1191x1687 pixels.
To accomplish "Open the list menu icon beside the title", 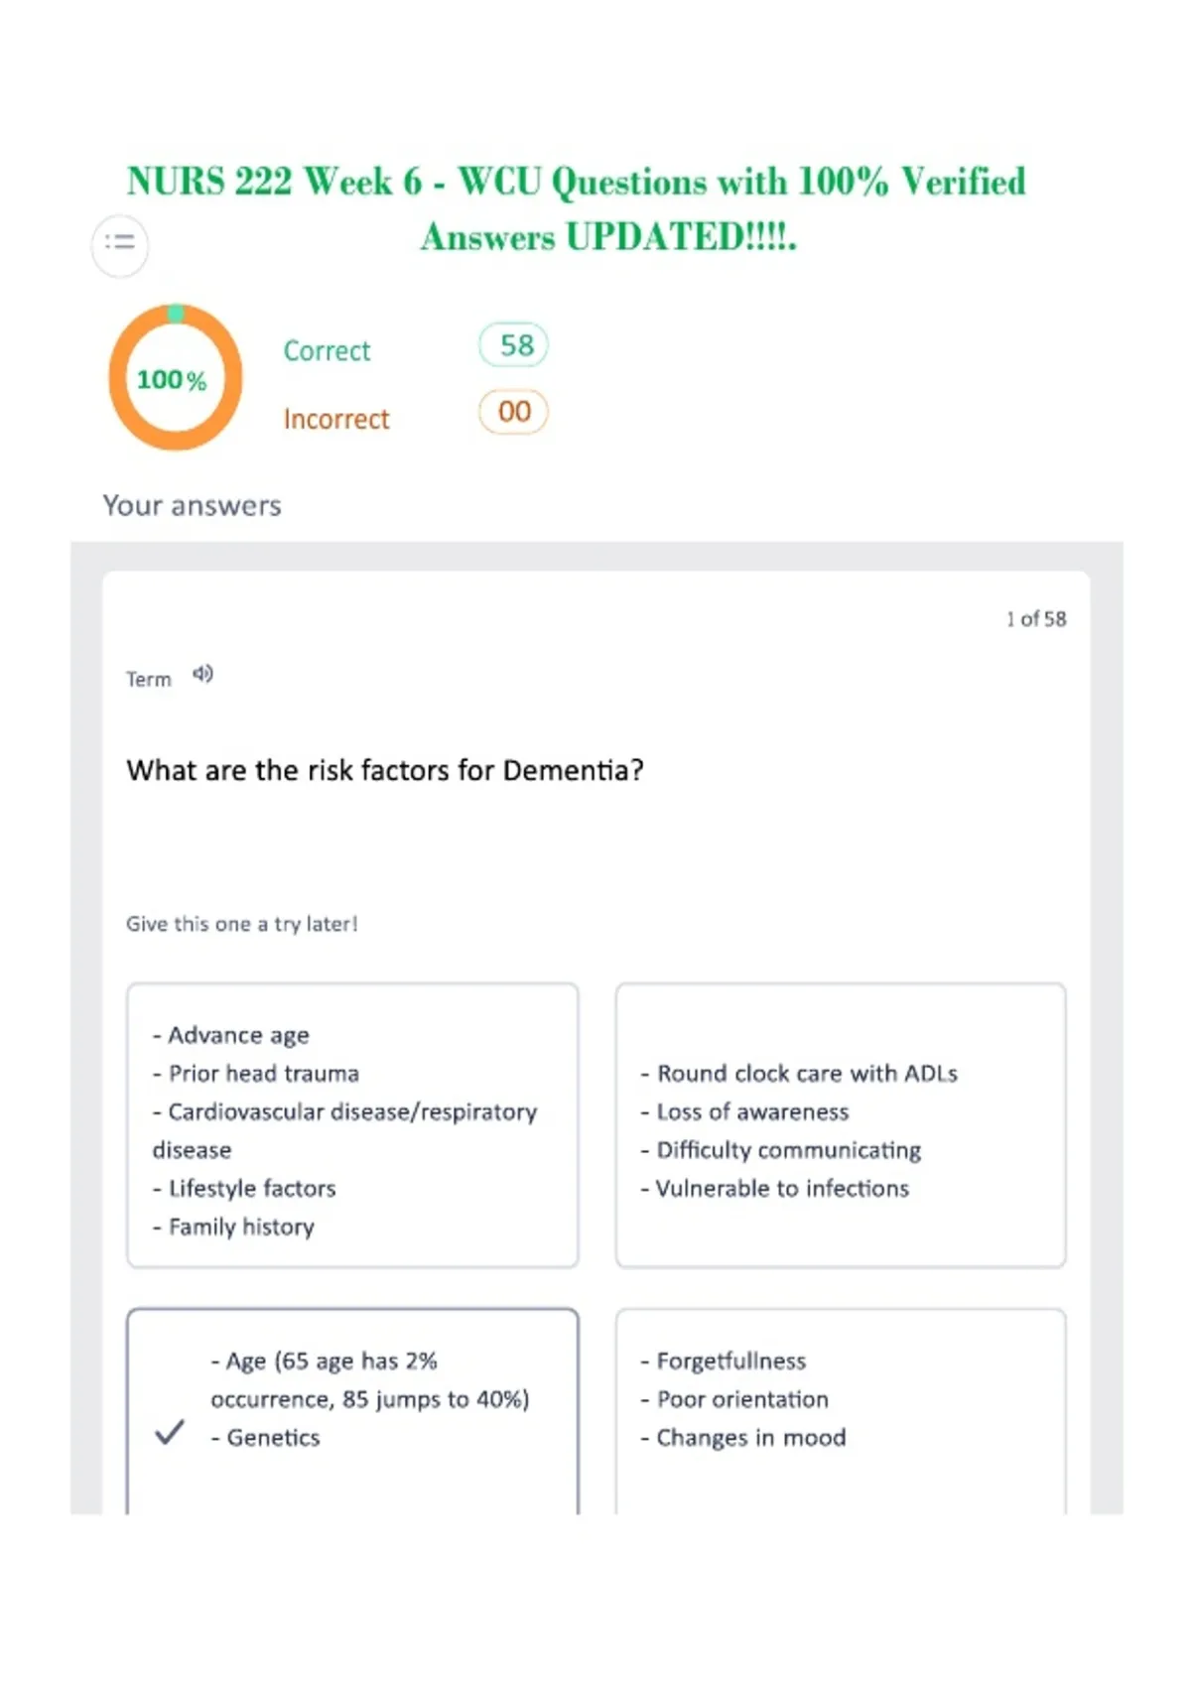I will [x=120, y=244].
